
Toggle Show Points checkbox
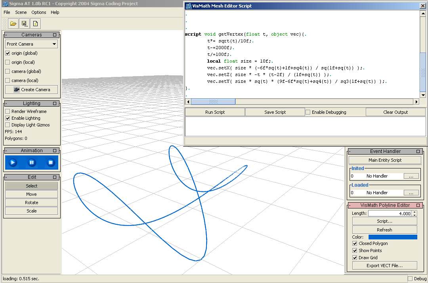pyautogui.click(x=355, y=250)
